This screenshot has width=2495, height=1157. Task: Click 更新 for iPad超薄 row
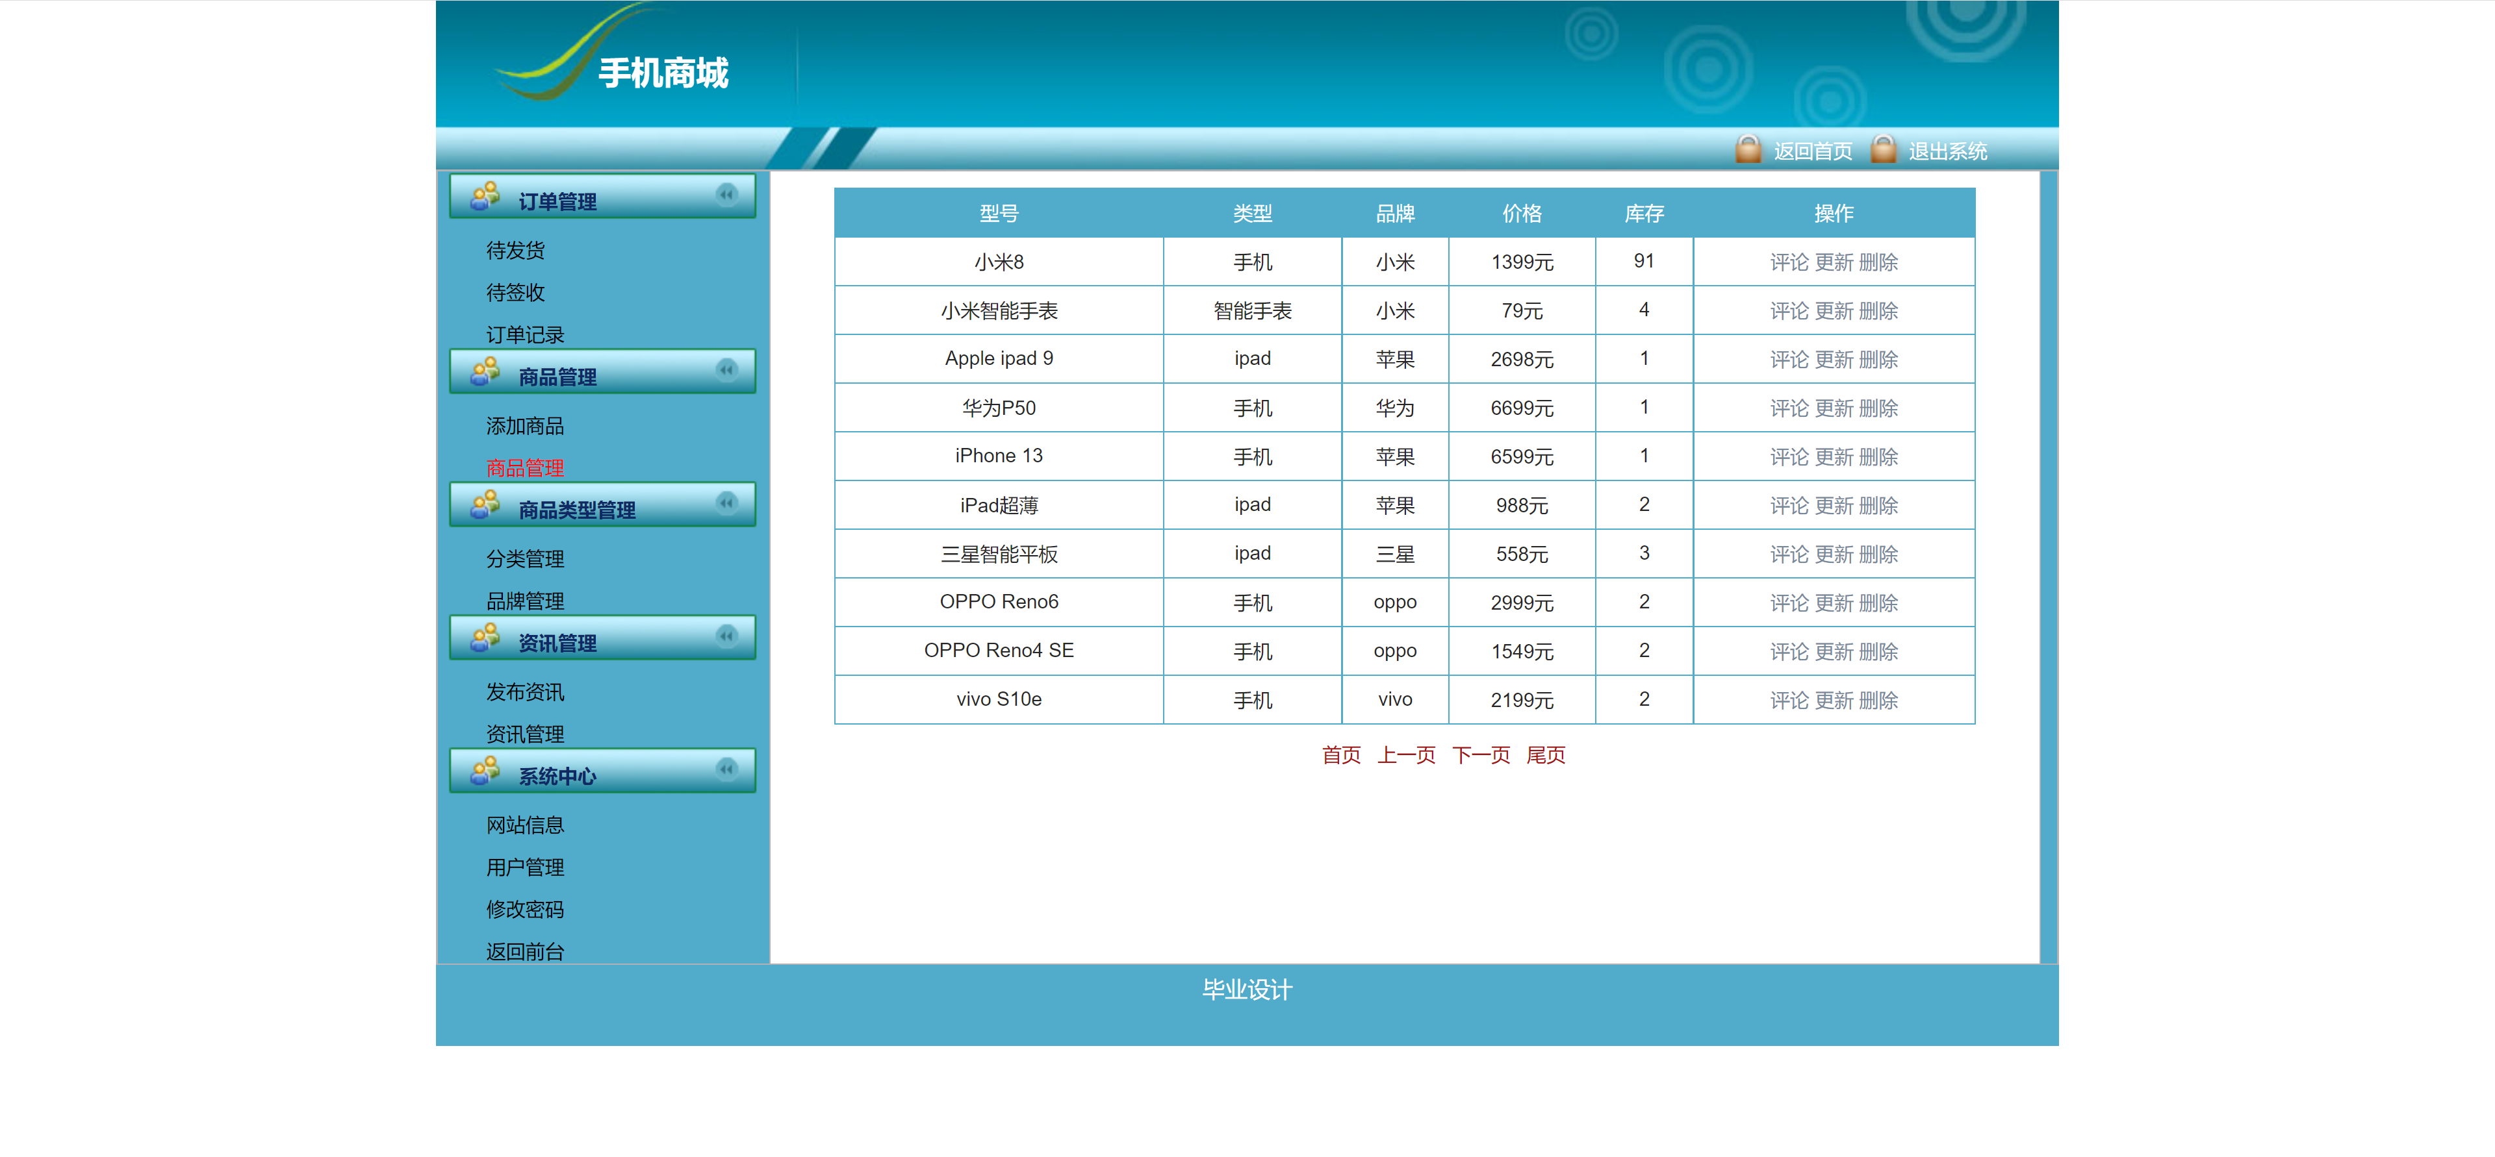click(x=1834, y=505)
